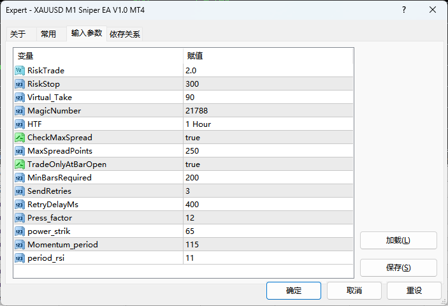Confirm settings with the 确定 button
Image resolution: width=448 pixels, height=306 pixels.
pyautogui.click(x=294, y=290)
